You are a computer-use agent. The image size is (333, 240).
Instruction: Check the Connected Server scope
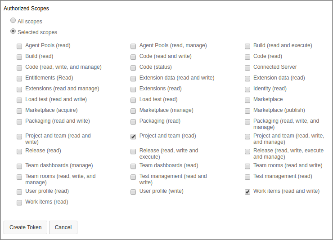tap(247, 67)
